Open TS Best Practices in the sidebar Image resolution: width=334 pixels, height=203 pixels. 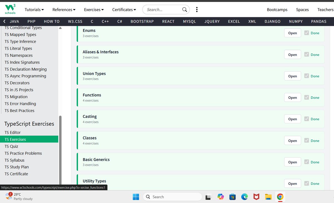click(x=19, y=111)
